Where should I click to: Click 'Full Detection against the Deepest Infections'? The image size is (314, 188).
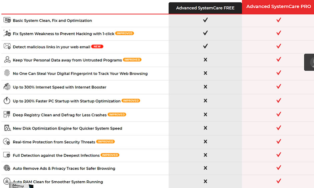click(56, 155)
